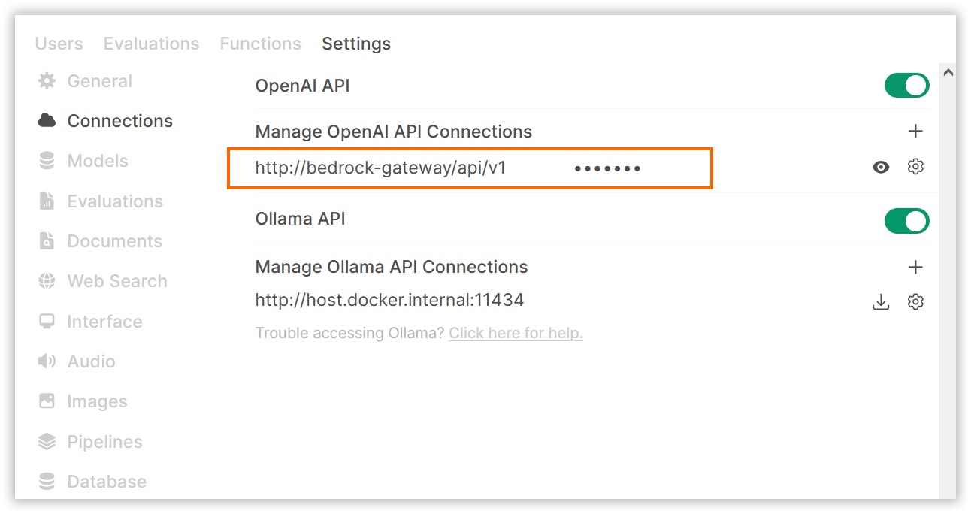Open the Ollama connection gear settings
The image size is (971, 514).
pos(915,302)
